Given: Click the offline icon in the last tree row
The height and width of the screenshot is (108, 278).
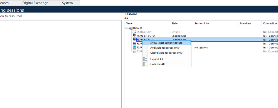Looking at the screenshot, I should coord(135,51).
